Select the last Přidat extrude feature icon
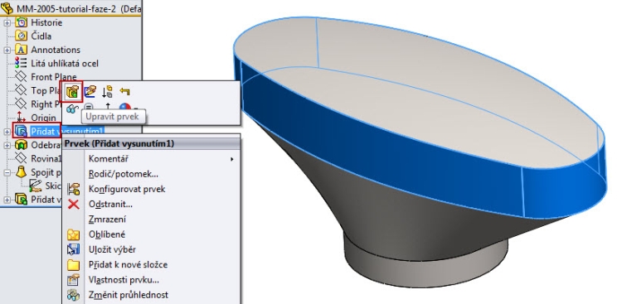This screenshot has width=622, height=304. pyautogui.click(x=21, y=199)
